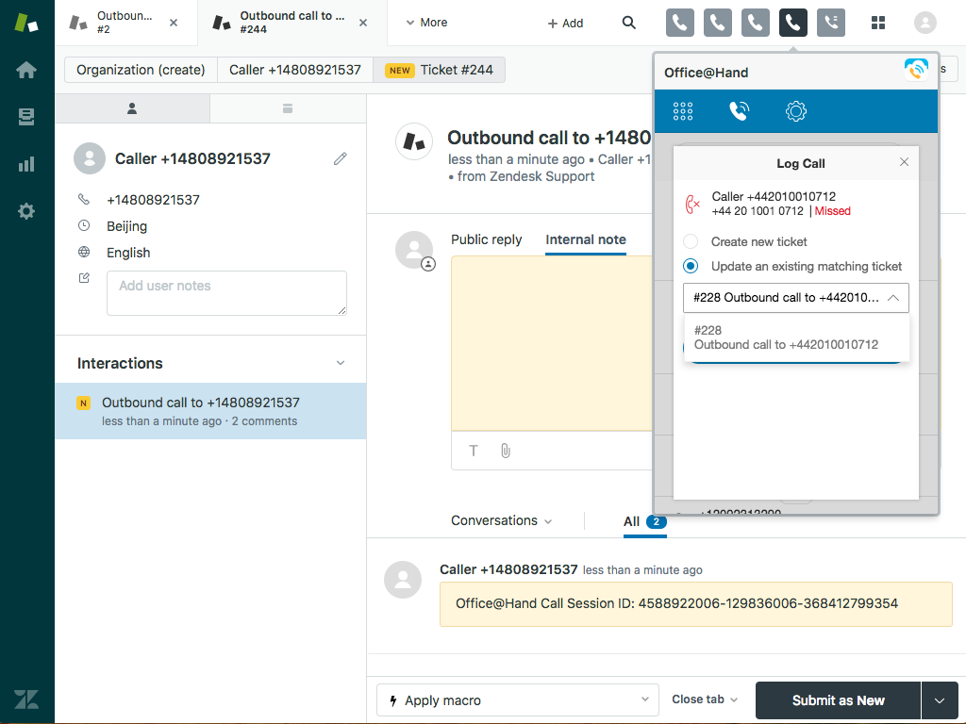
Task: Click the Add user notes field
Action: [x=226, y=292]
